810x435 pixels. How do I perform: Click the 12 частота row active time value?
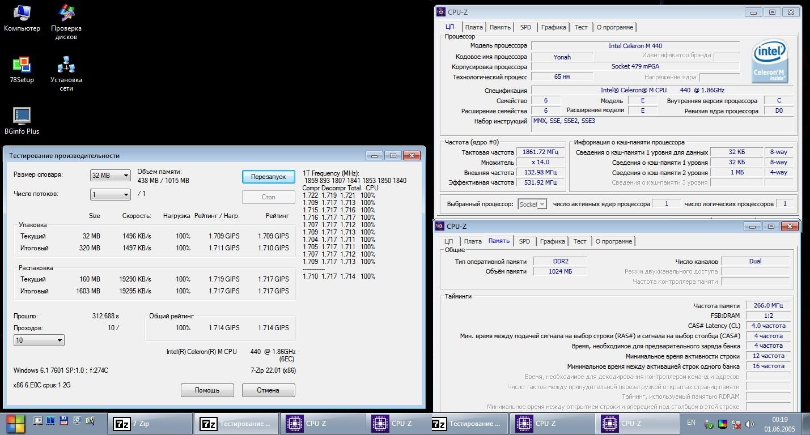tap(768, 356)
